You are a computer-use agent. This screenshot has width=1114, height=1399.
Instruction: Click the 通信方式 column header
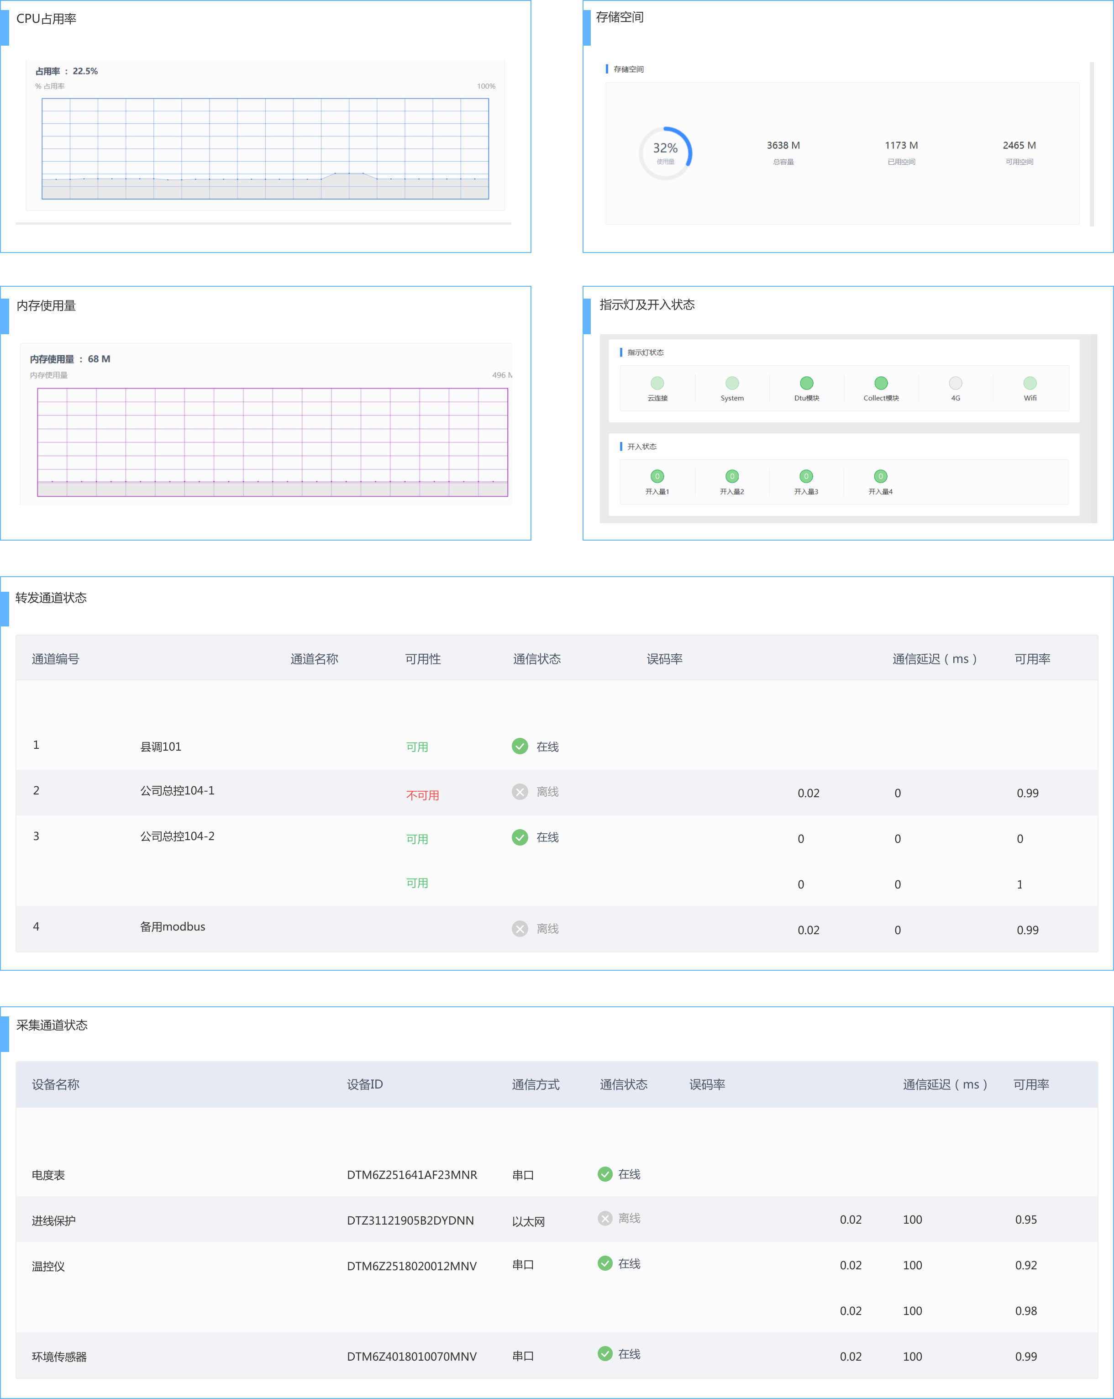[535, 1084]
